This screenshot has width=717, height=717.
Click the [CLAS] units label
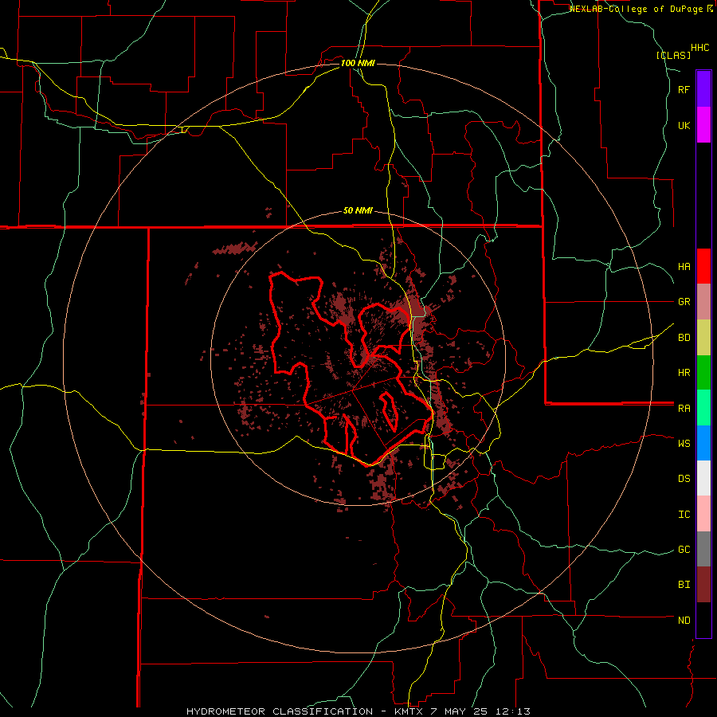click(x=673, y=55)
